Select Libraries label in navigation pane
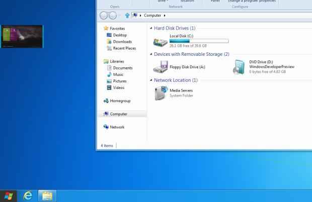The height and width of the screenshot is (202, 312). (117, 61)
